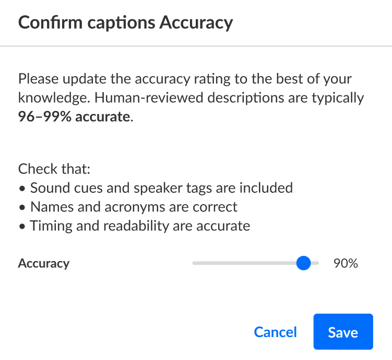Click "Timing and readability are accurate" item
Image resolution: width=392 pixels, height=360 pixels.
coord(140,226)
